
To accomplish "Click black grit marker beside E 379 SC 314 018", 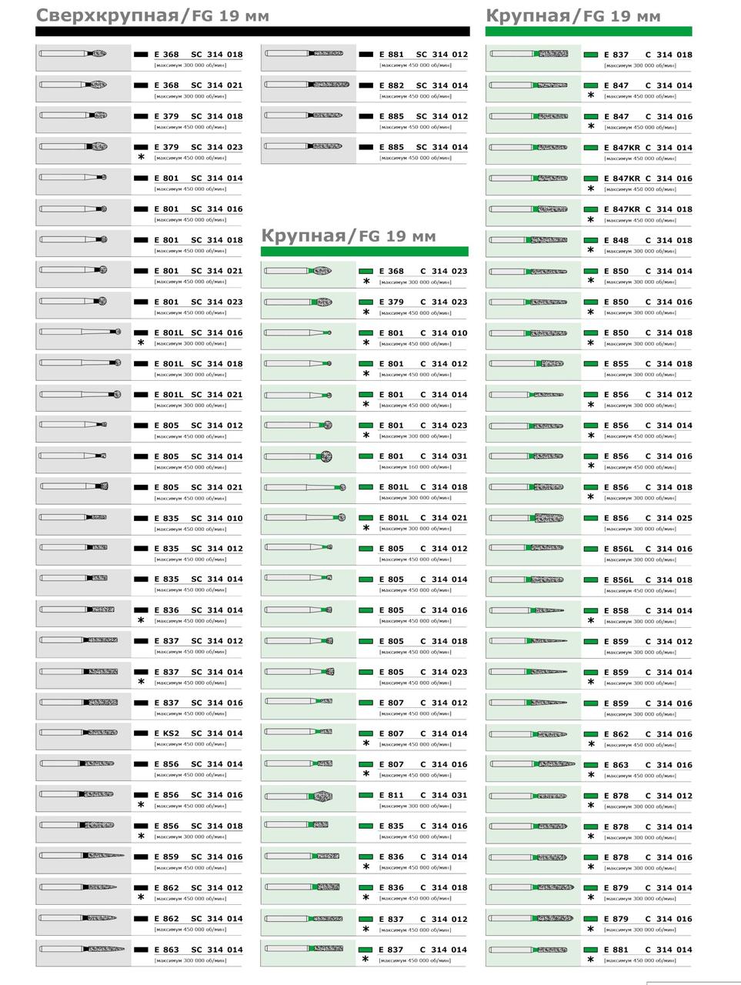I will tap(141, 117).
